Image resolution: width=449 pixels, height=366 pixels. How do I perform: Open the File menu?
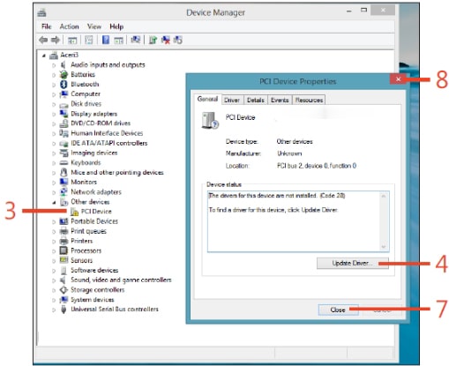coord(46,26)
